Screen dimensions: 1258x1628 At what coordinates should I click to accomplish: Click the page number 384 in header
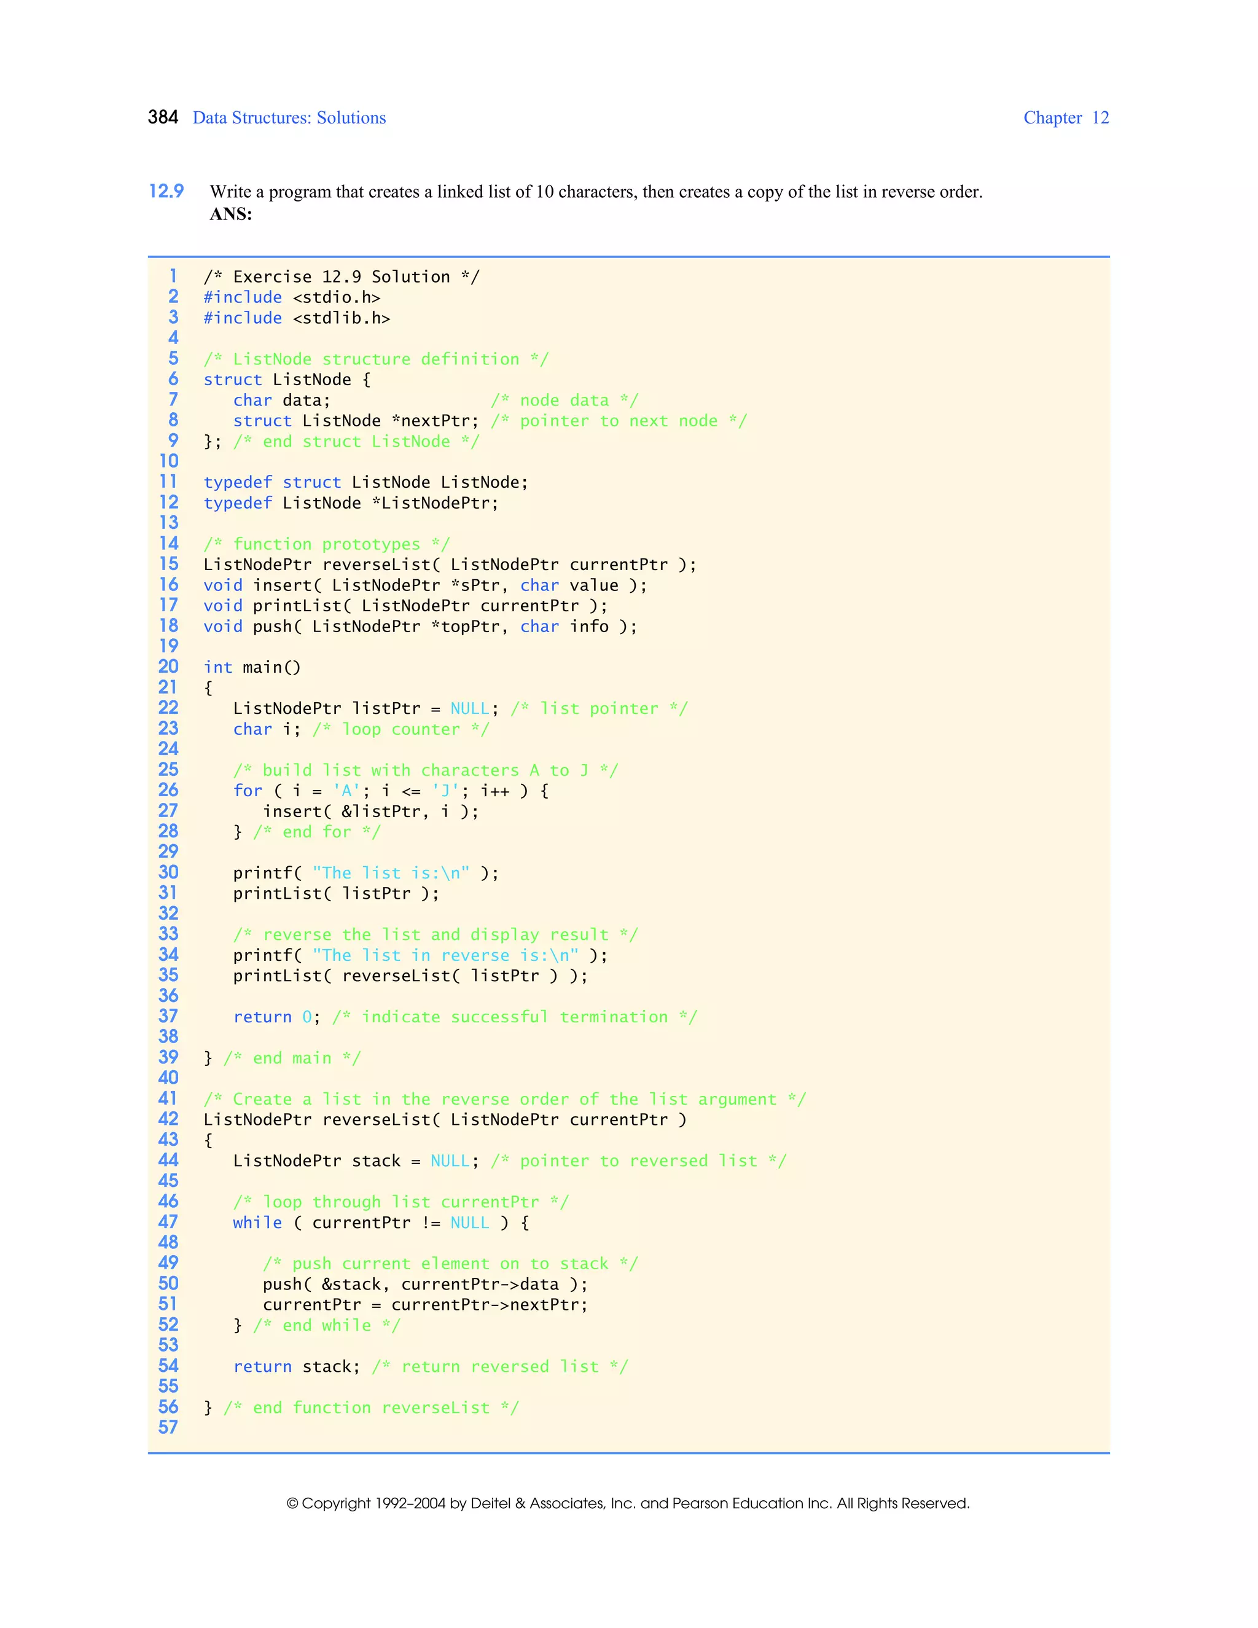point(163,117)
